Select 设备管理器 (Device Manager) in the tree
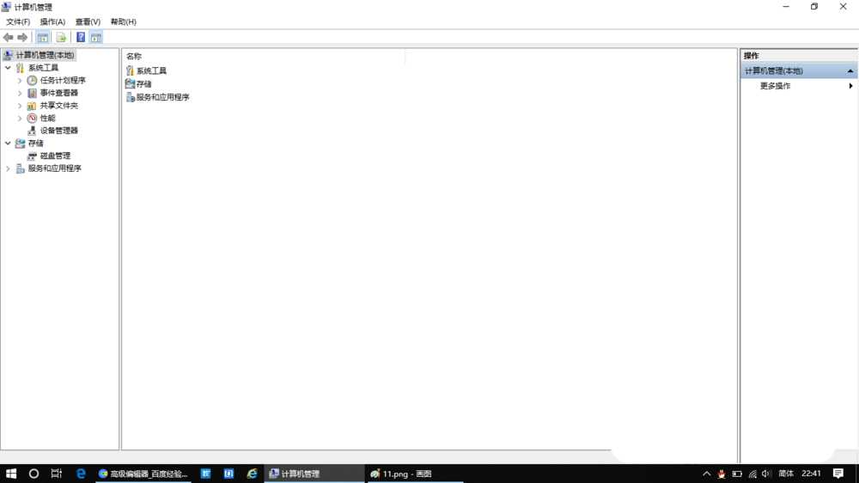This screenshot has height=483, width=859. point(58,131)
